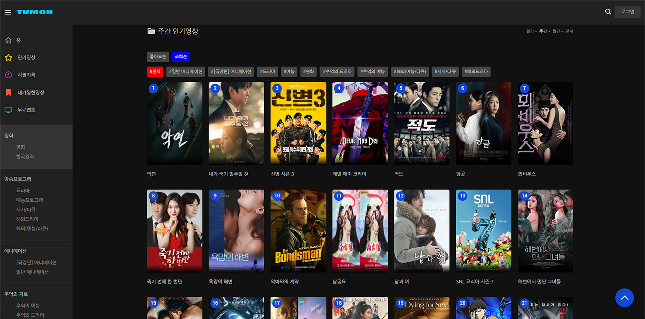
Task: Go to 홈 via the house icon
Action: pos(8,40)
